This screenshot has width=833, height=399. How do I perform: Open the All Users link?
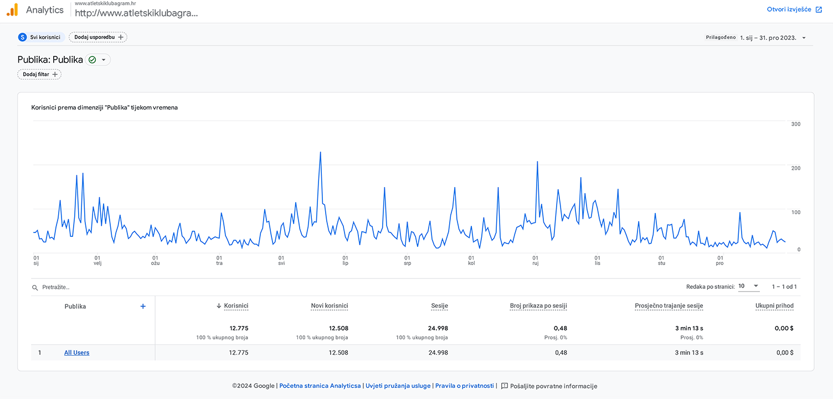click(x=76, y=353)
